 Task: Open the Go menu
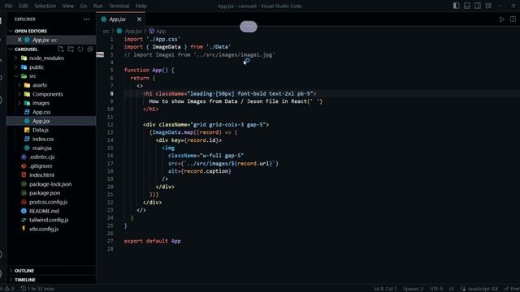point(84,6)
